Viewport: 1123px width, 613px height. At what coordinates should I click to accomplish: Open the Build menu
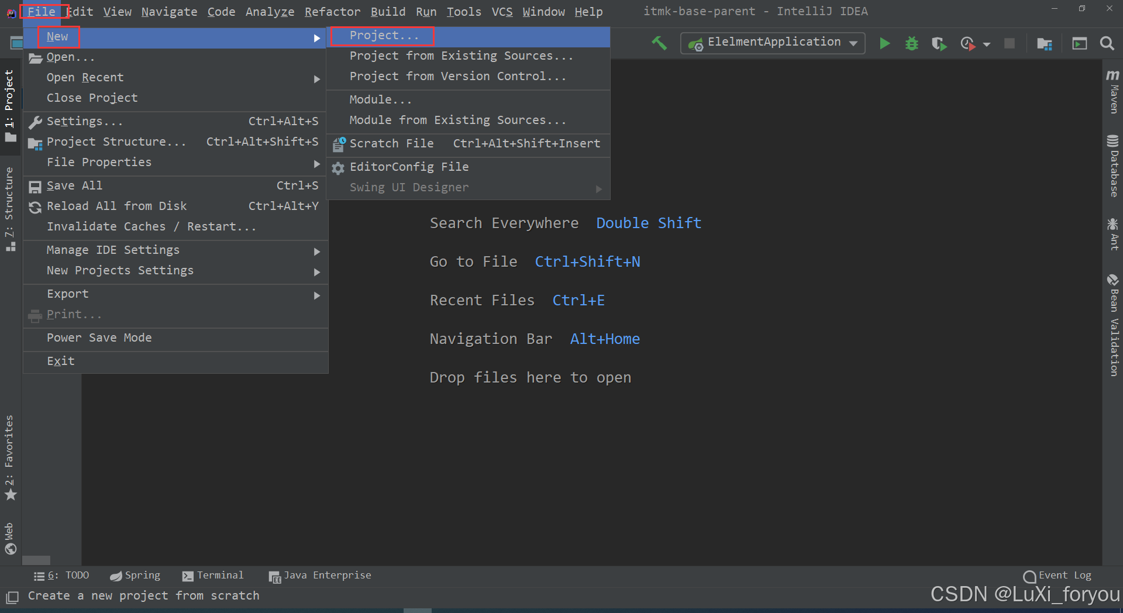point(388,12)
